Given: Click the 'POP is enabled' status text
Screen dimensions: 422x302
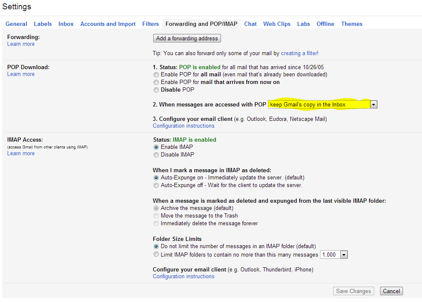Looking at the screenshot, I should pyautogui.click(x=200, y=67).
